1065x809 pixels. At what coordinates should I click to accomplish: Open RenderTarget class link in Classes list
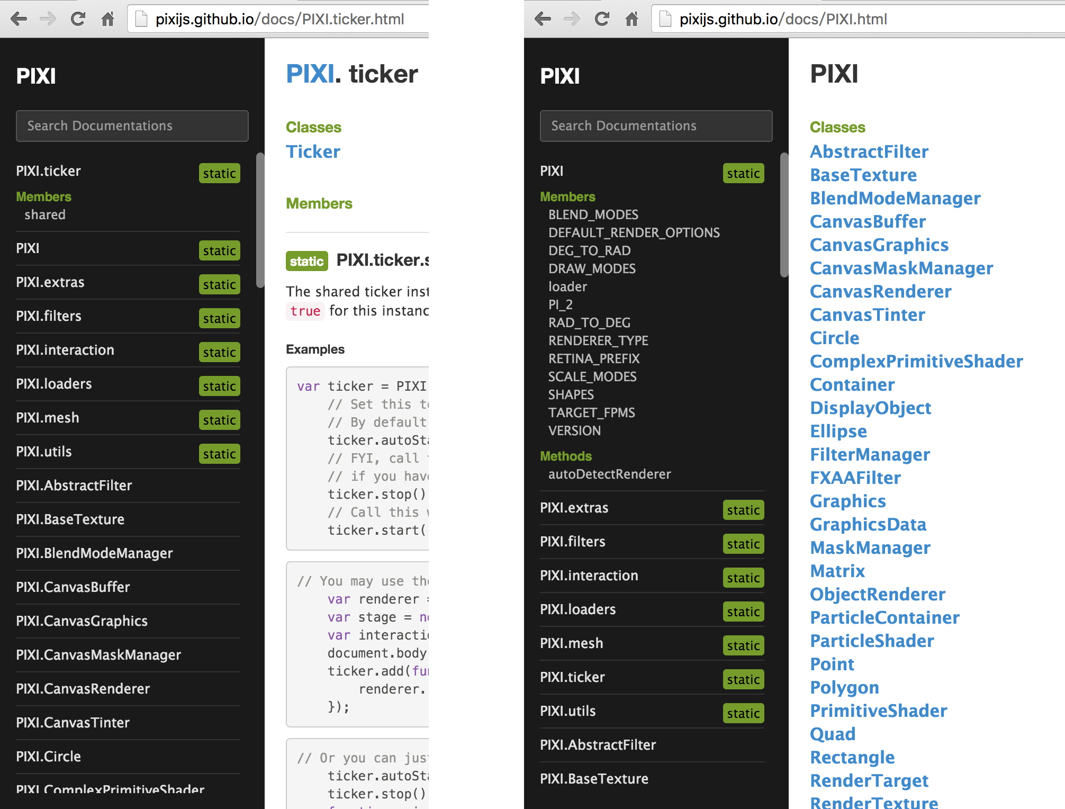[869, 781]
